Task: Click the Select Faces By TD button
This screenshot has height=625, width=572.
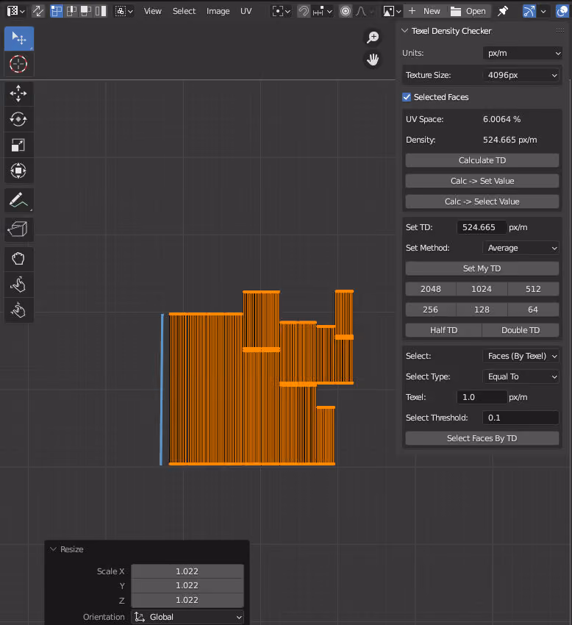Action: click(482, 438)
